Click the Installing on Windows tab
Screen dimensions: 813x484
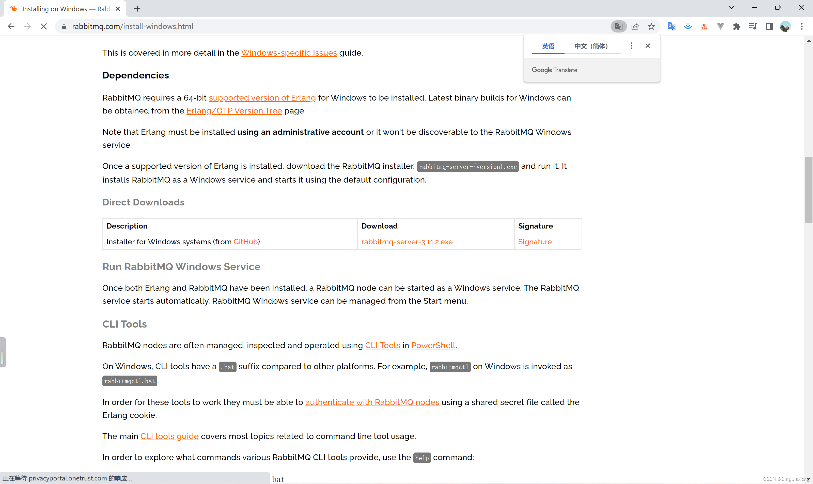coord(65,9)
